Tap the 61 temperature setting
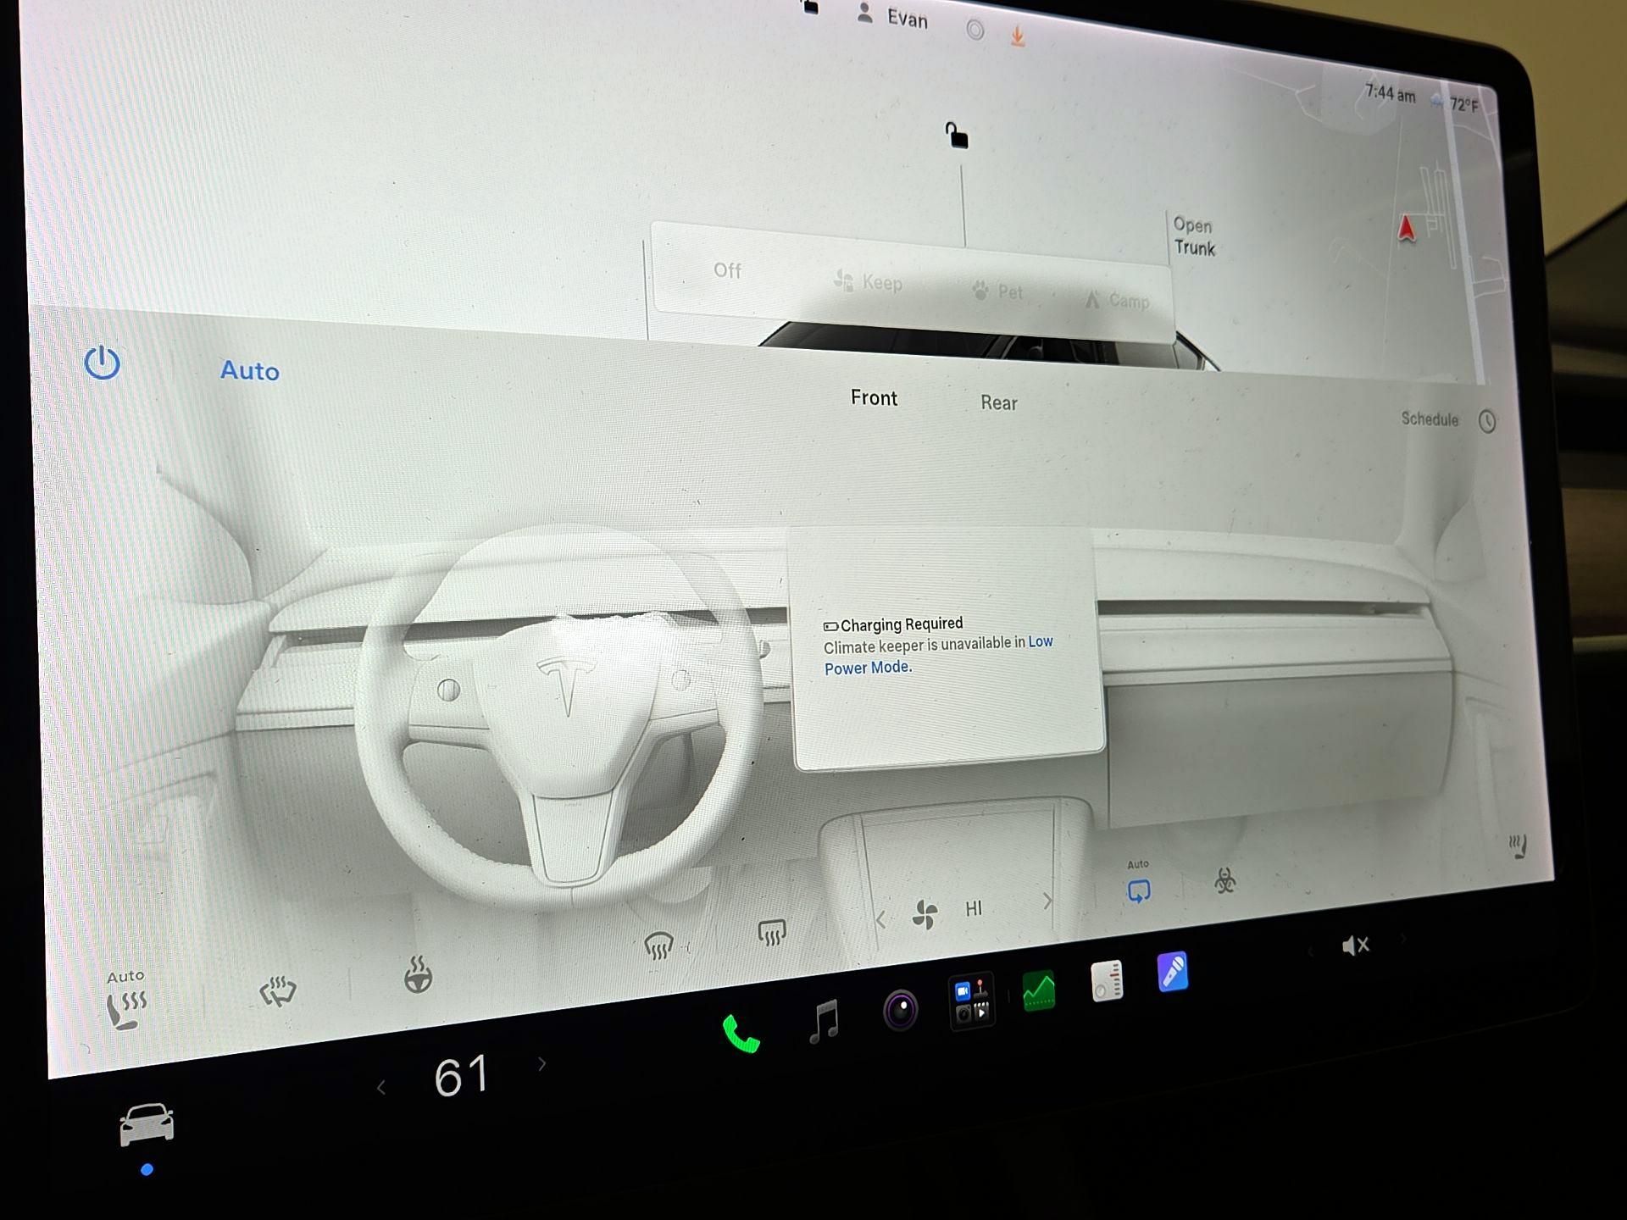Screen dimensions: 1627x1220 pos(462,1077)
